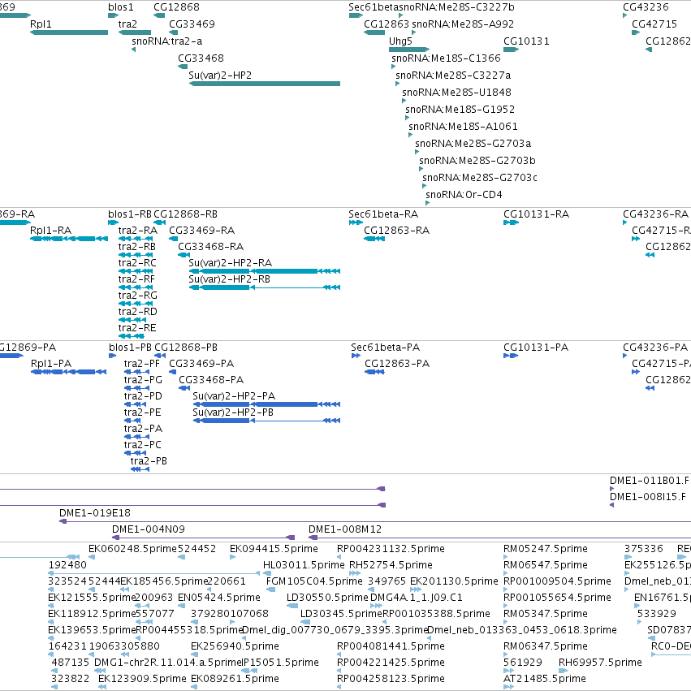
Task: Click the EK256940.5prime EST label
Action: click(x=235, y=646)
